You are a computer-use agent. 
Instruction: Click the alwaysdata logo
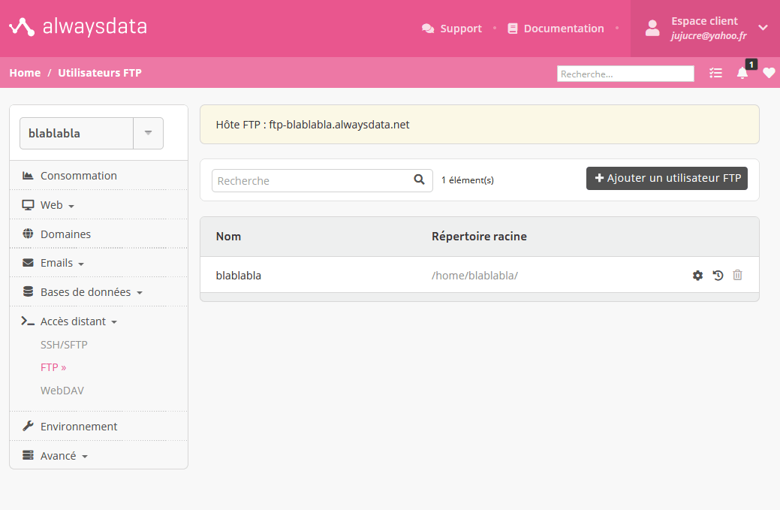click(x=78, y=27)
